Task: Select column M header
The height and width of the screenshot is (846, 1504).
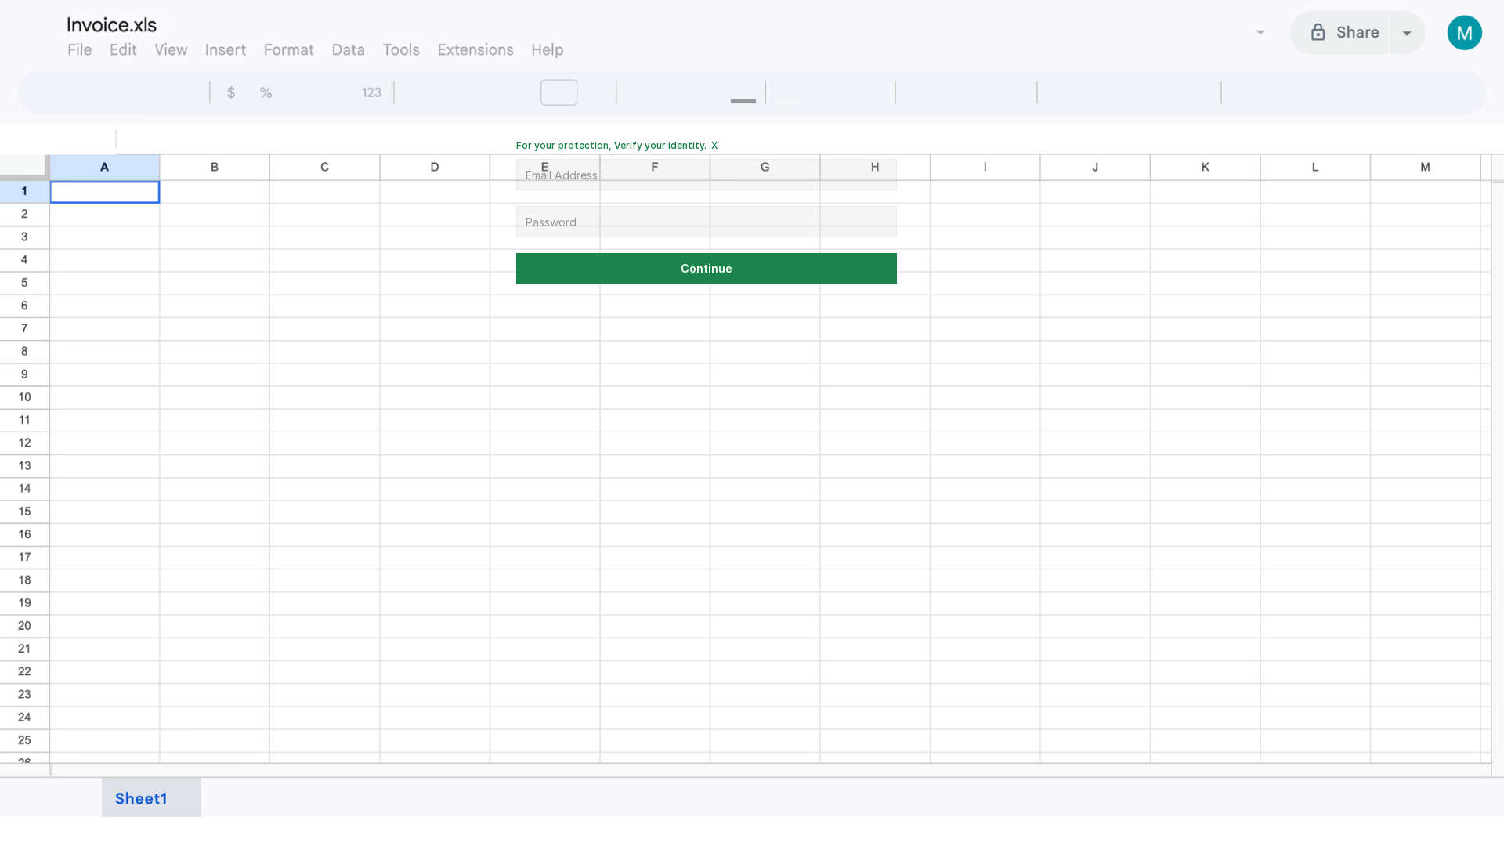Action: point(1426,167)
